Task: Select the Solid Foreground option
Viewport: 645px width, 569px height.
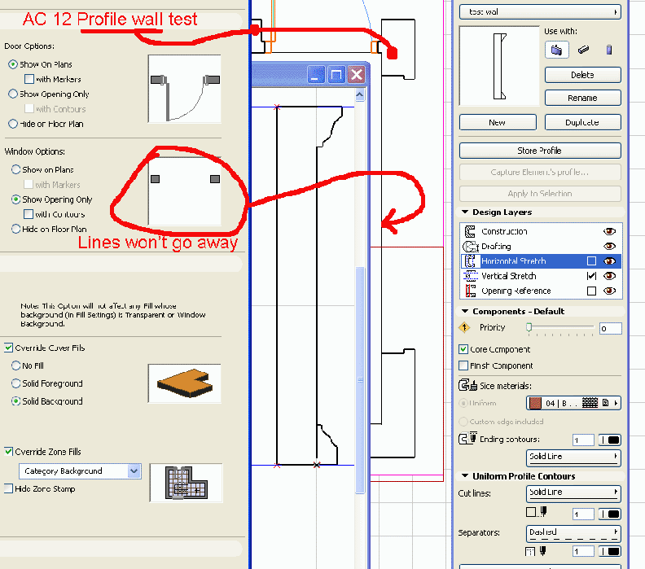Action: [x=16, y=383]
